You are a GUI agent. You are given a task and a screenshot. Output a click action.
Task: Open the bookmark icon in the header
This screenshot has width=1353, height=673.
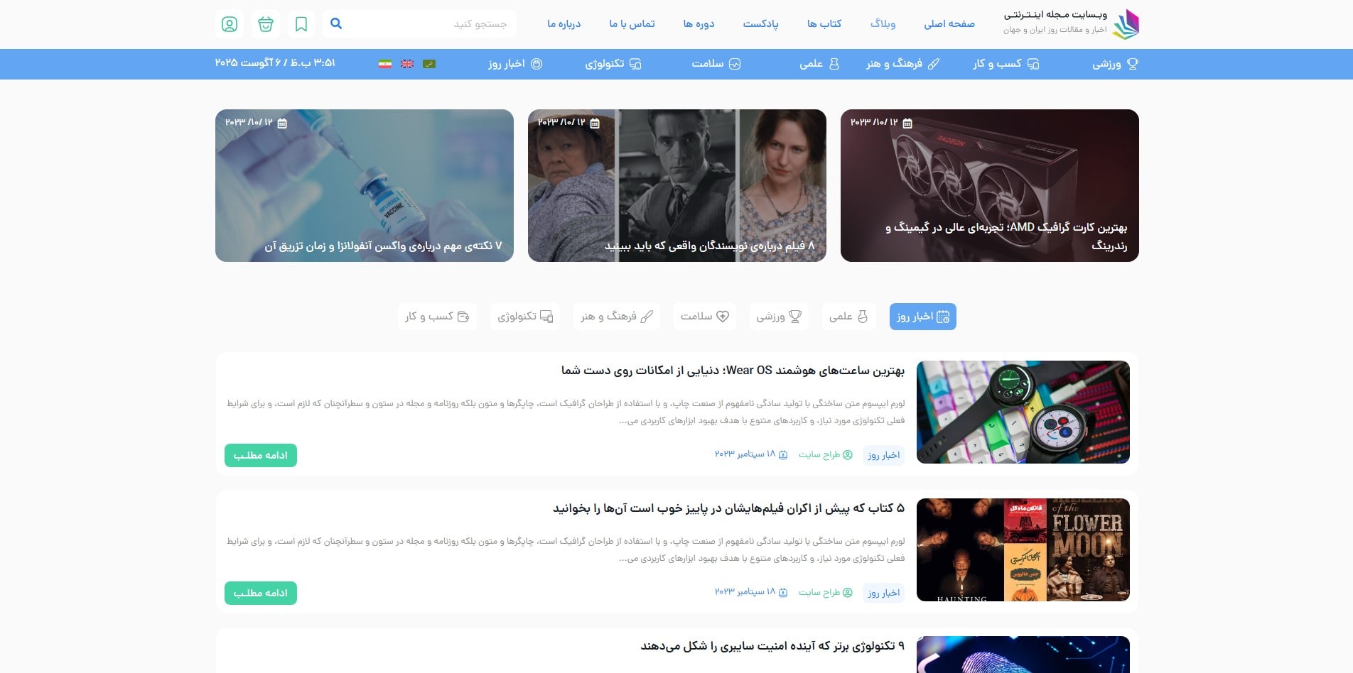(x=302, y=23)
